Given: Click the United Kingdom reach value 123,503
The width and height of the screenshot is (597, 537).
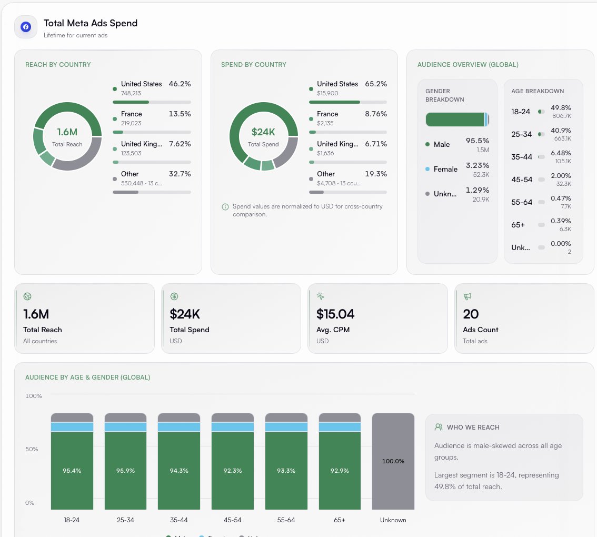Looking at the screenshot, I should click(x=131, y=153).
